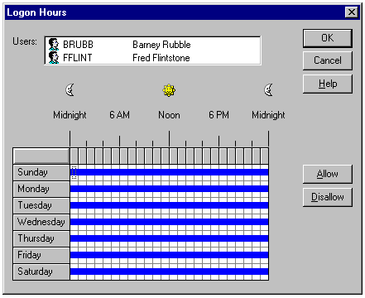
Task: Click the sun icon above Noon
Action: [169, 90]
